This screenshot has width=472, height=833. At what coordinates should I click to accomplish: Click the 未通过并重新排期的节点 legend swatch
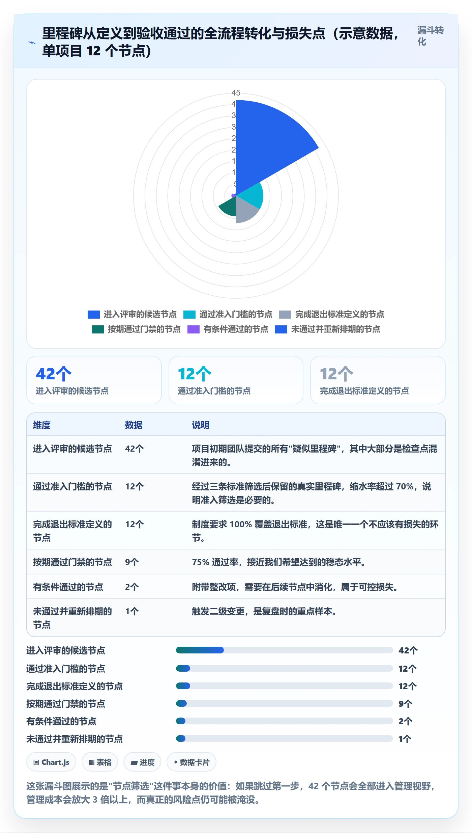coord(281,329)
